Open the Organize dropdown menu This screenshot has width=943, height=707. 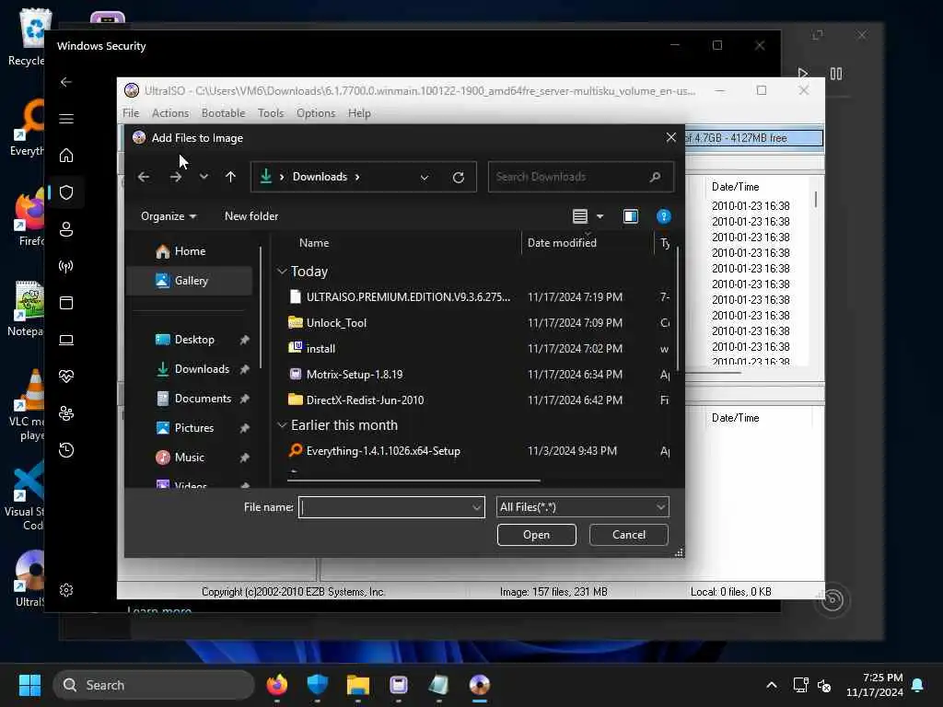pos(169,216)
